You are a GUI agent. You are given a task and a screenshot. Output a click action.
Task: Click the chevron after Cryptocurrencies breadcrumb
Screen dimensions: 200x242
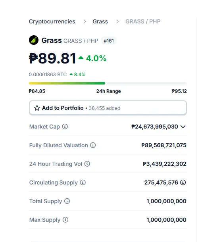click(x=85, y=21)
